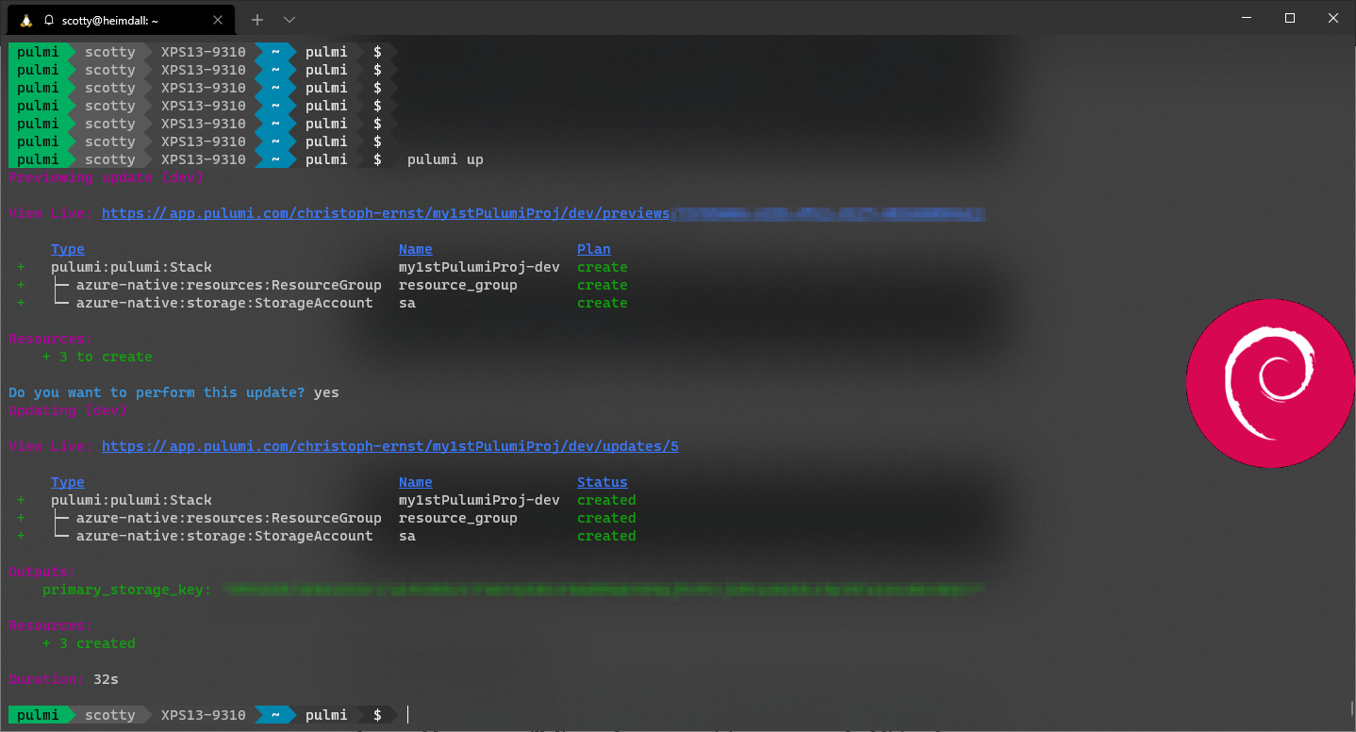Click StorageAccount row with 'created' status
The image size is (1356, 732).
(x=326, y=536)
